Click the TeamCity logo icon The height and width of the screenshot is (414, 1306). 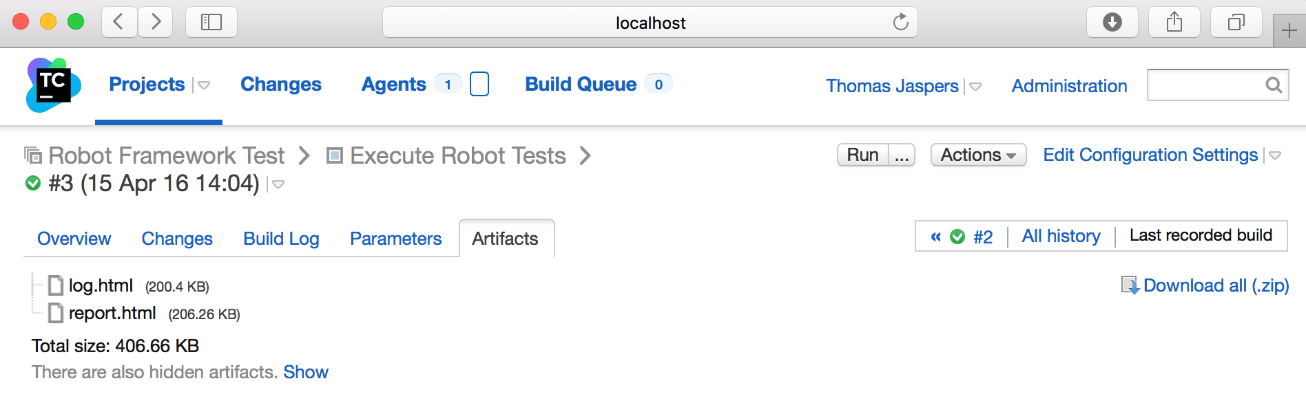pyautogui.click(x=53, y=85)
